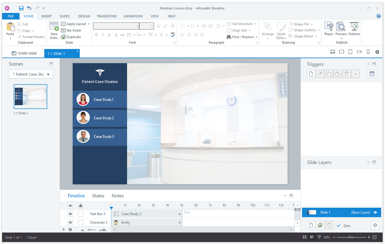The image size is (385, 244).
Task: Click the Save icon in the title bar
Action: tap(21, 8)
